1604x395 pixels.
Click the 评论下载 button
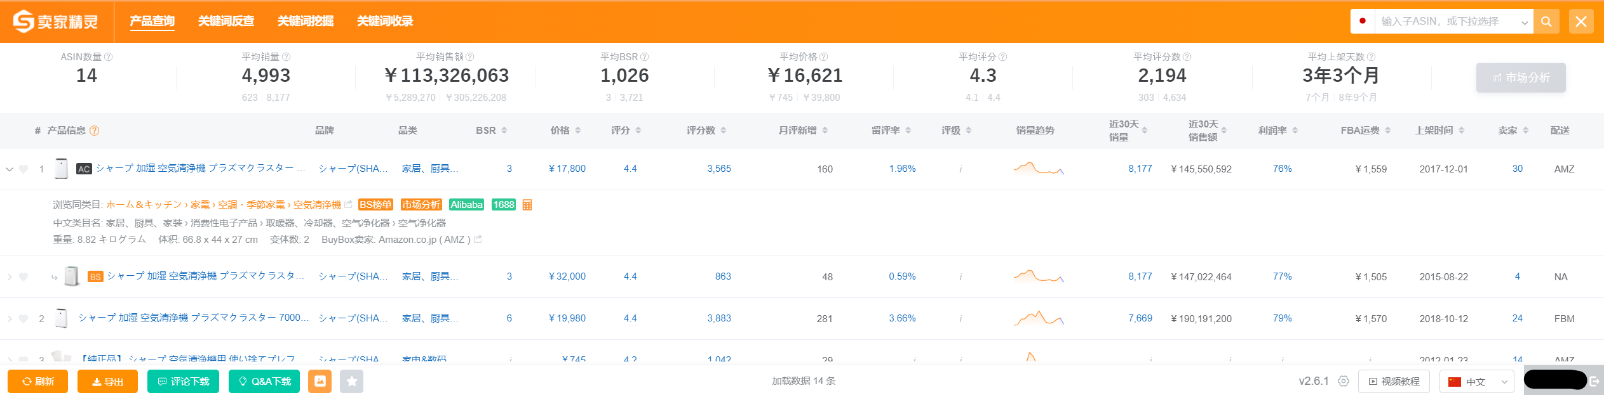click(183, 381)
